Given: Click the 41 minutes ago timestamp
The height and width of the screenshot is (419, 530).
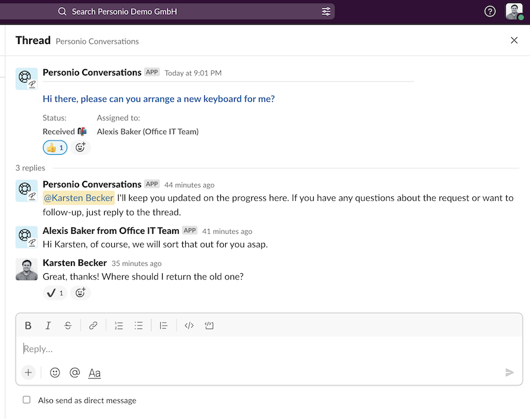Looking at the screenshot, I should tap(227, 232).
